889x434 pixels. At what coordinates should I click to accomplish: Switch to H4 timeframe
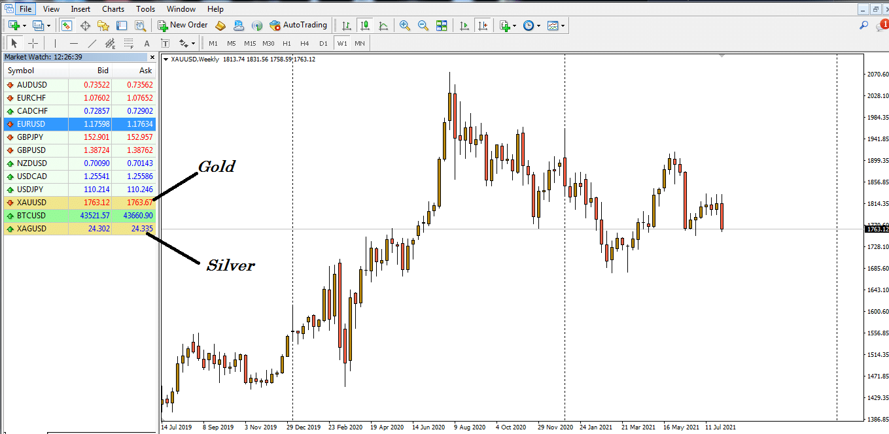(x=305, y=44)
